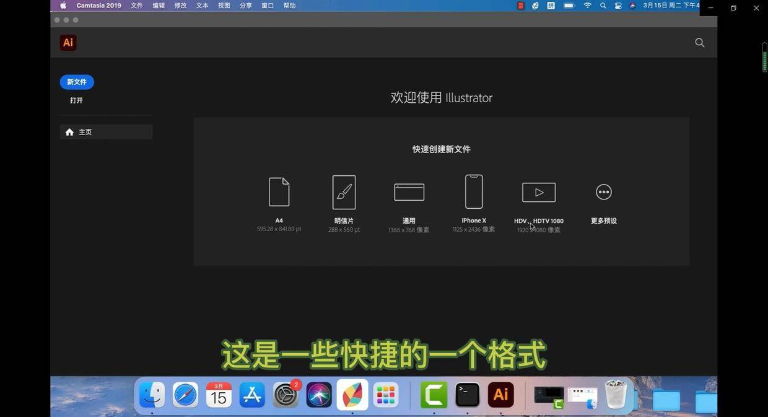This screenshot has width=768, height=417.
Task: Open the 文件 menu in menu bar
Action: point(137,6)
